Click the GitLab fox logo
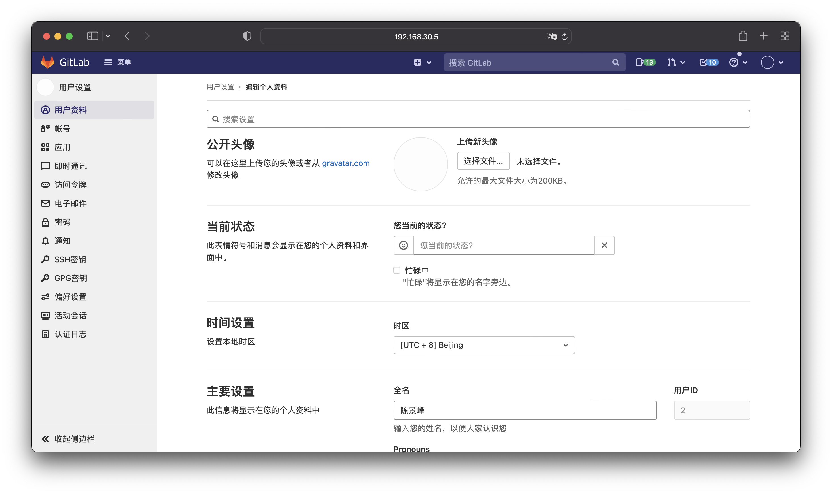This screenshot has height=494, width=832. tap(48, 62)
